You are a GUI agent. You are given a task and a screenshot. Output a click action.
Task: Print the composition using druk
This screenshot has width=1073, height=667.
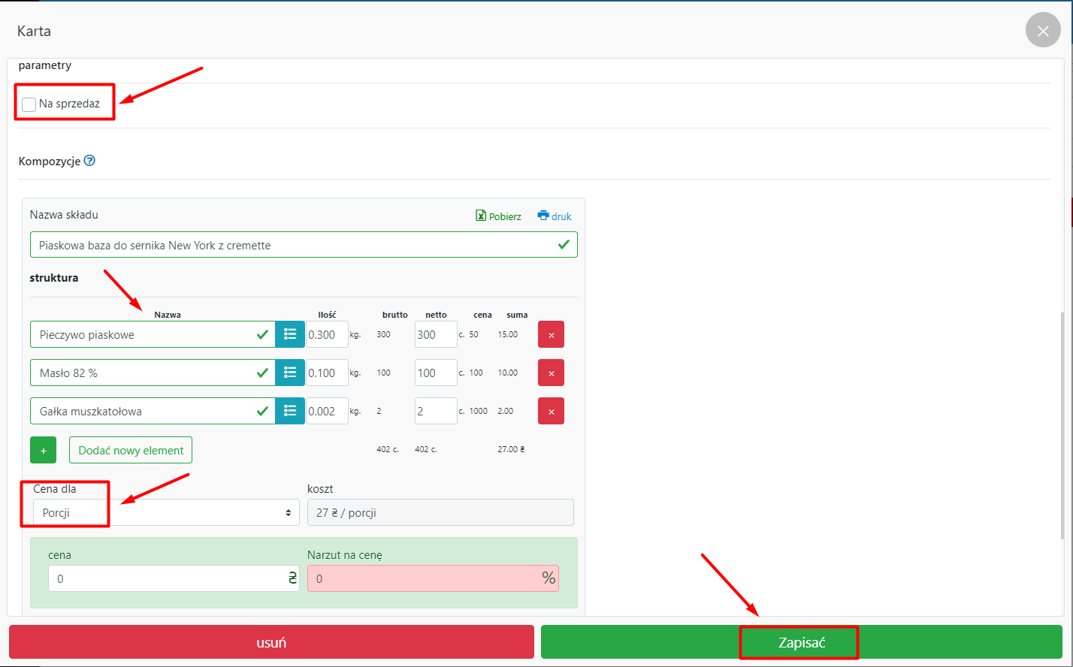(x=555, y=216)
